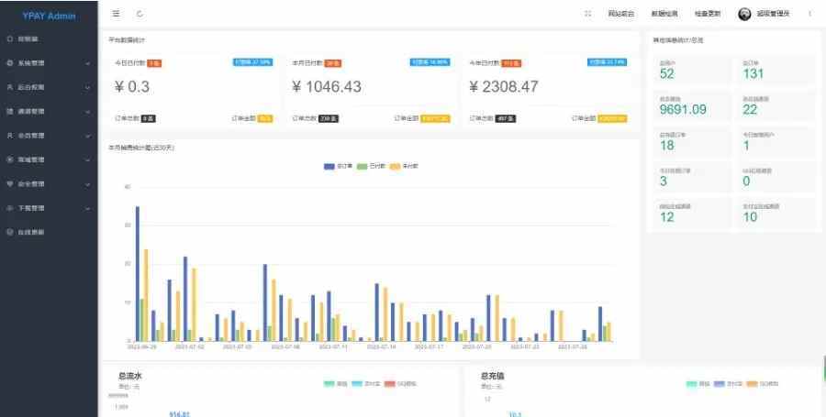Click the stat card showing 9691.09
The image size is (826, 417).
pos(692,105)
